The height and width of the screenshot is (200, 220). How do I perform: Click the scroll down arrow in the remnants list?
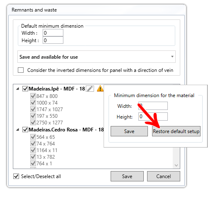176,165
